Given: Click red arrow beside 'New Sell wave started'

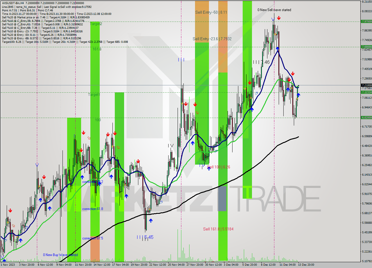Looking at the screenshot, I should coord(279,18).
